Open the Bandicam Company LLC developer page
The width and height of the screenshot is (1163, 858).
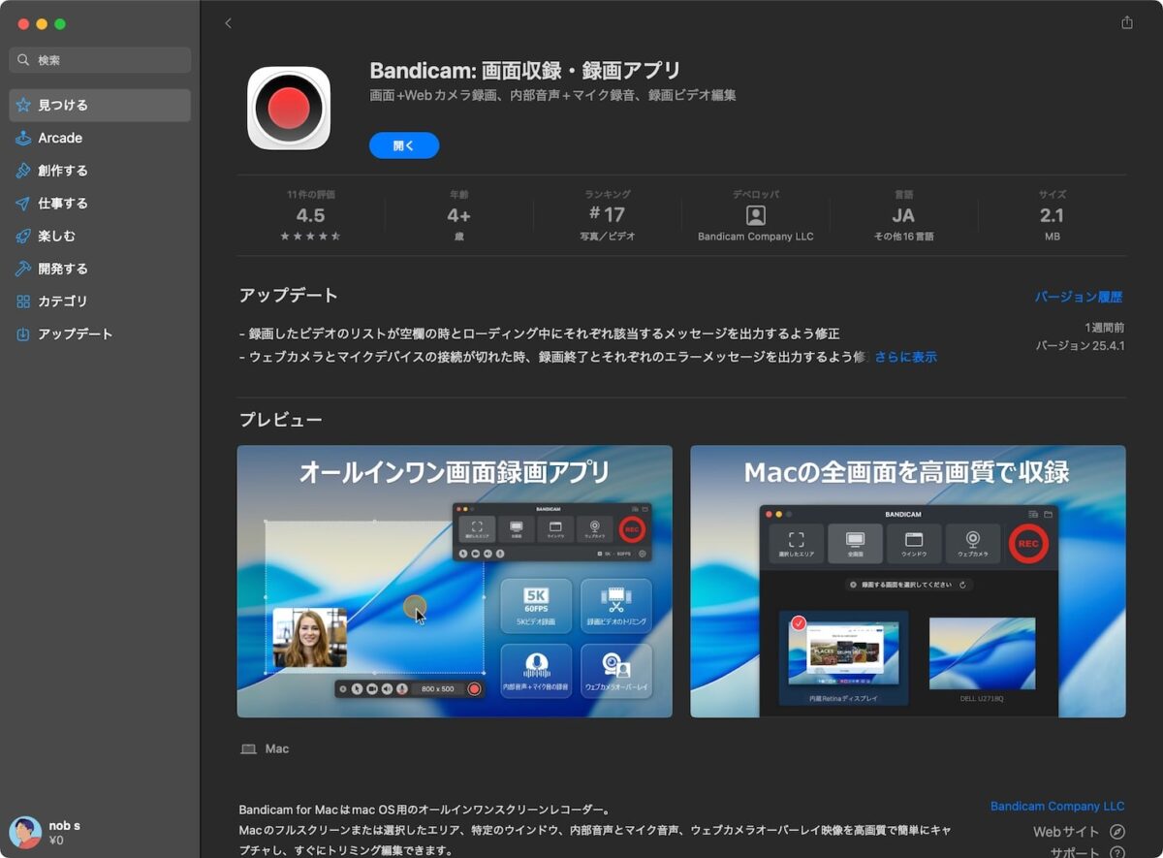(1057, 806)
